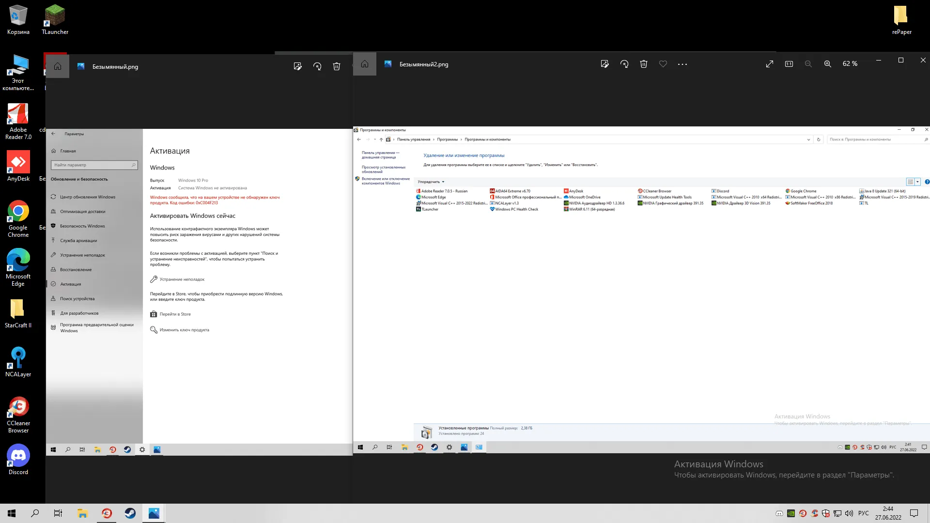Open the See more (three dots) menu
Viewport: 930px width, 523px height.
click(x=682, y=64)
